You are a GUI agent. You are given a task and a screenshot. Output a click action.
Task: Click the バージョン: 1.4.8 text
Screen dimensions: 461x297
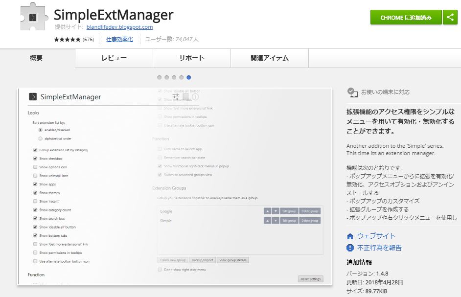pyautogui.click(x=367, y=274)
